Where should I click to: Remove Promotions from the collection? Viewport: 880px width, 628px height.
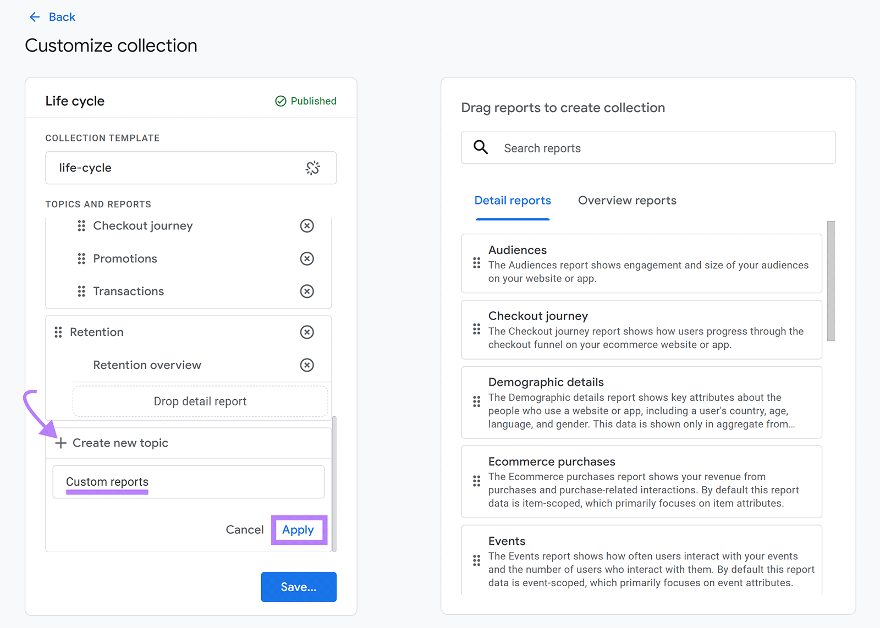[307, 258]
